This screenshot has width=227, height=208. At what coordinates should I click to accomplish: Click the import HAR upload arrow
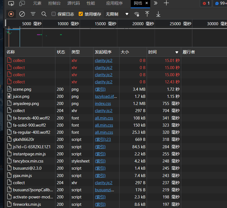(x=147, y=14)
